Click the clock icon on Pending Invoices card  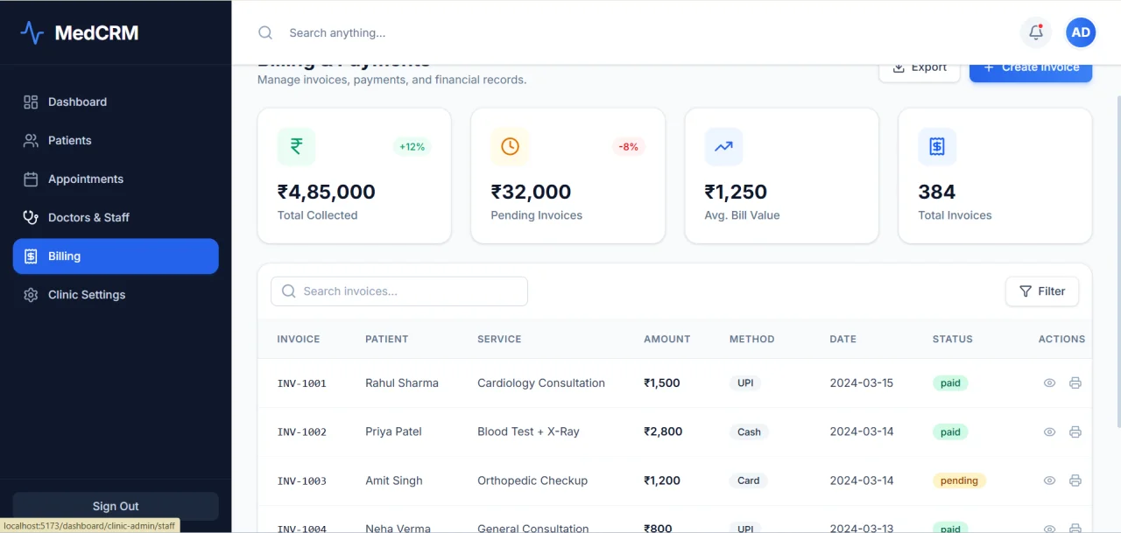coord(510,146)
